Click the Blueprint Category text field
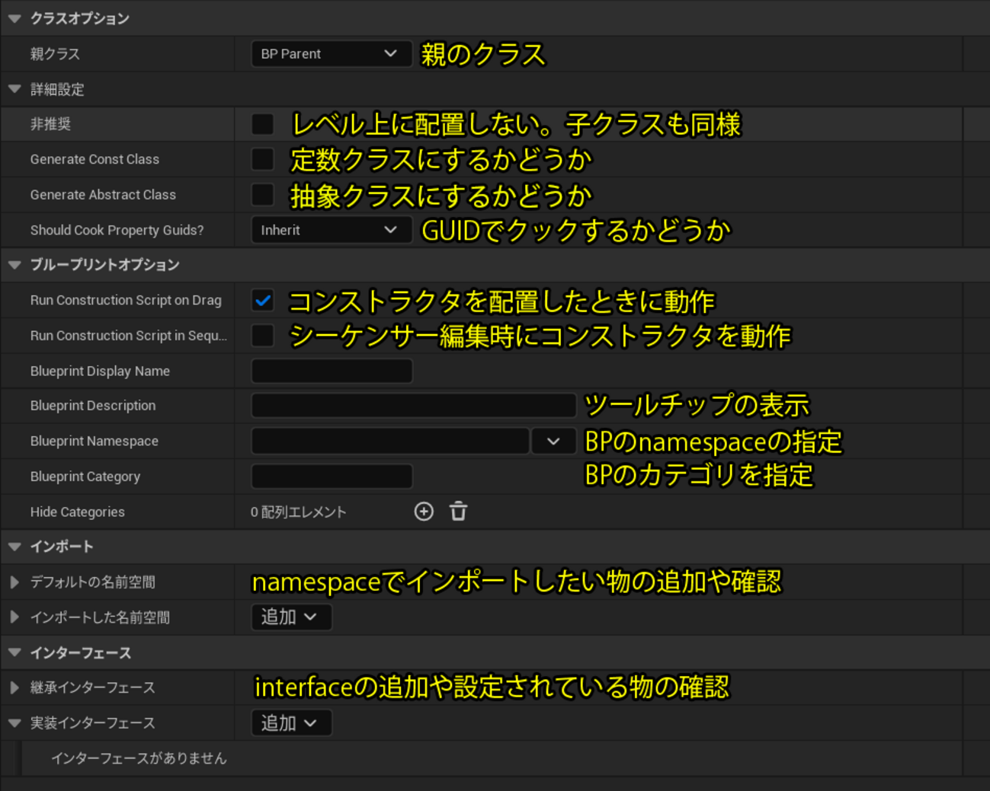This screenshot has height=791, width=990. [332, 477]
